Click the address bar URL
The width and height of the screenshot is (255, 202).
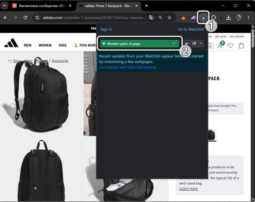coord(94,17)
